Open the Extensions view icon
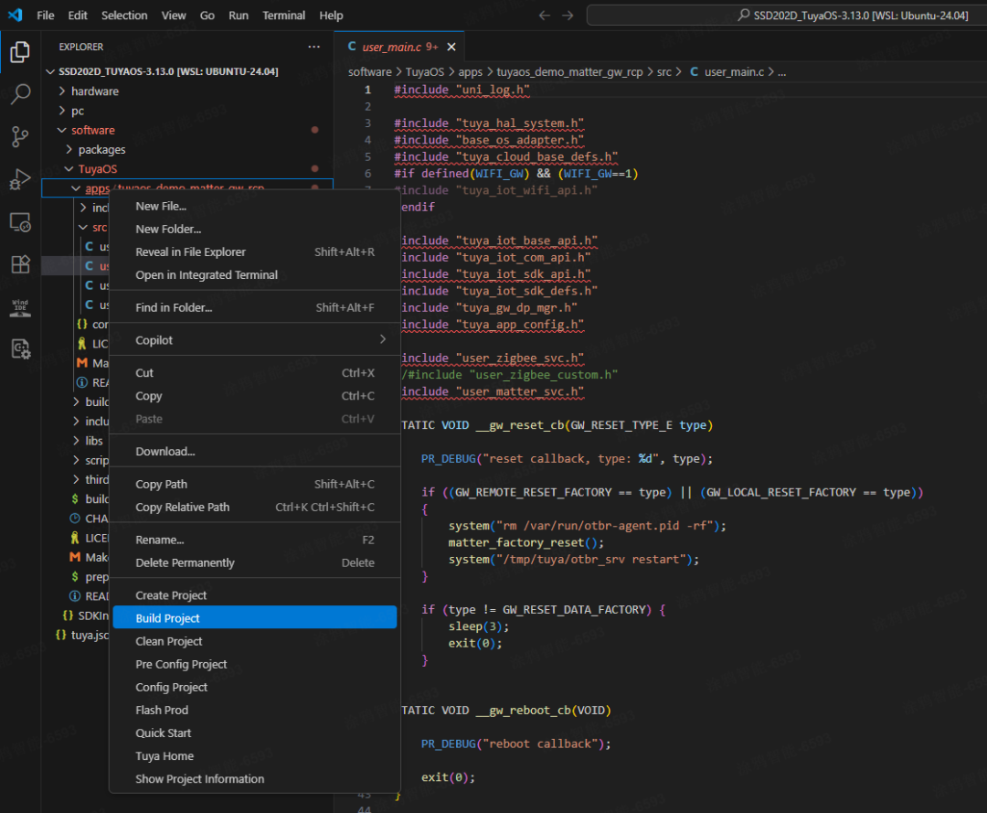Screen dimensions: 987x813 point(20,264)
